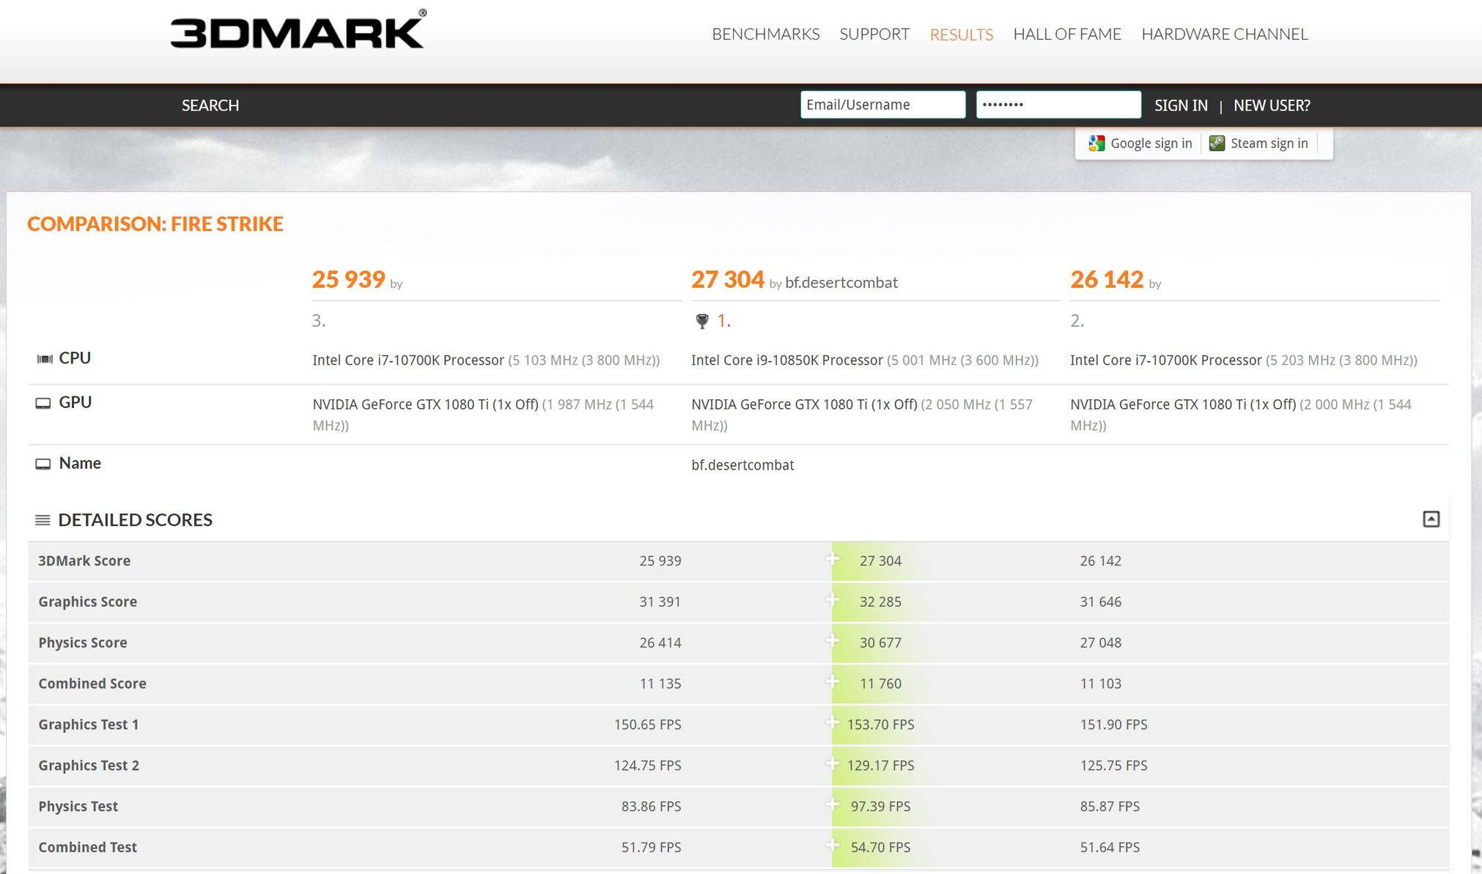This screenshot has height=874, width=1482.
Task: Click the Physics Test label
Action: click(78, 807)
